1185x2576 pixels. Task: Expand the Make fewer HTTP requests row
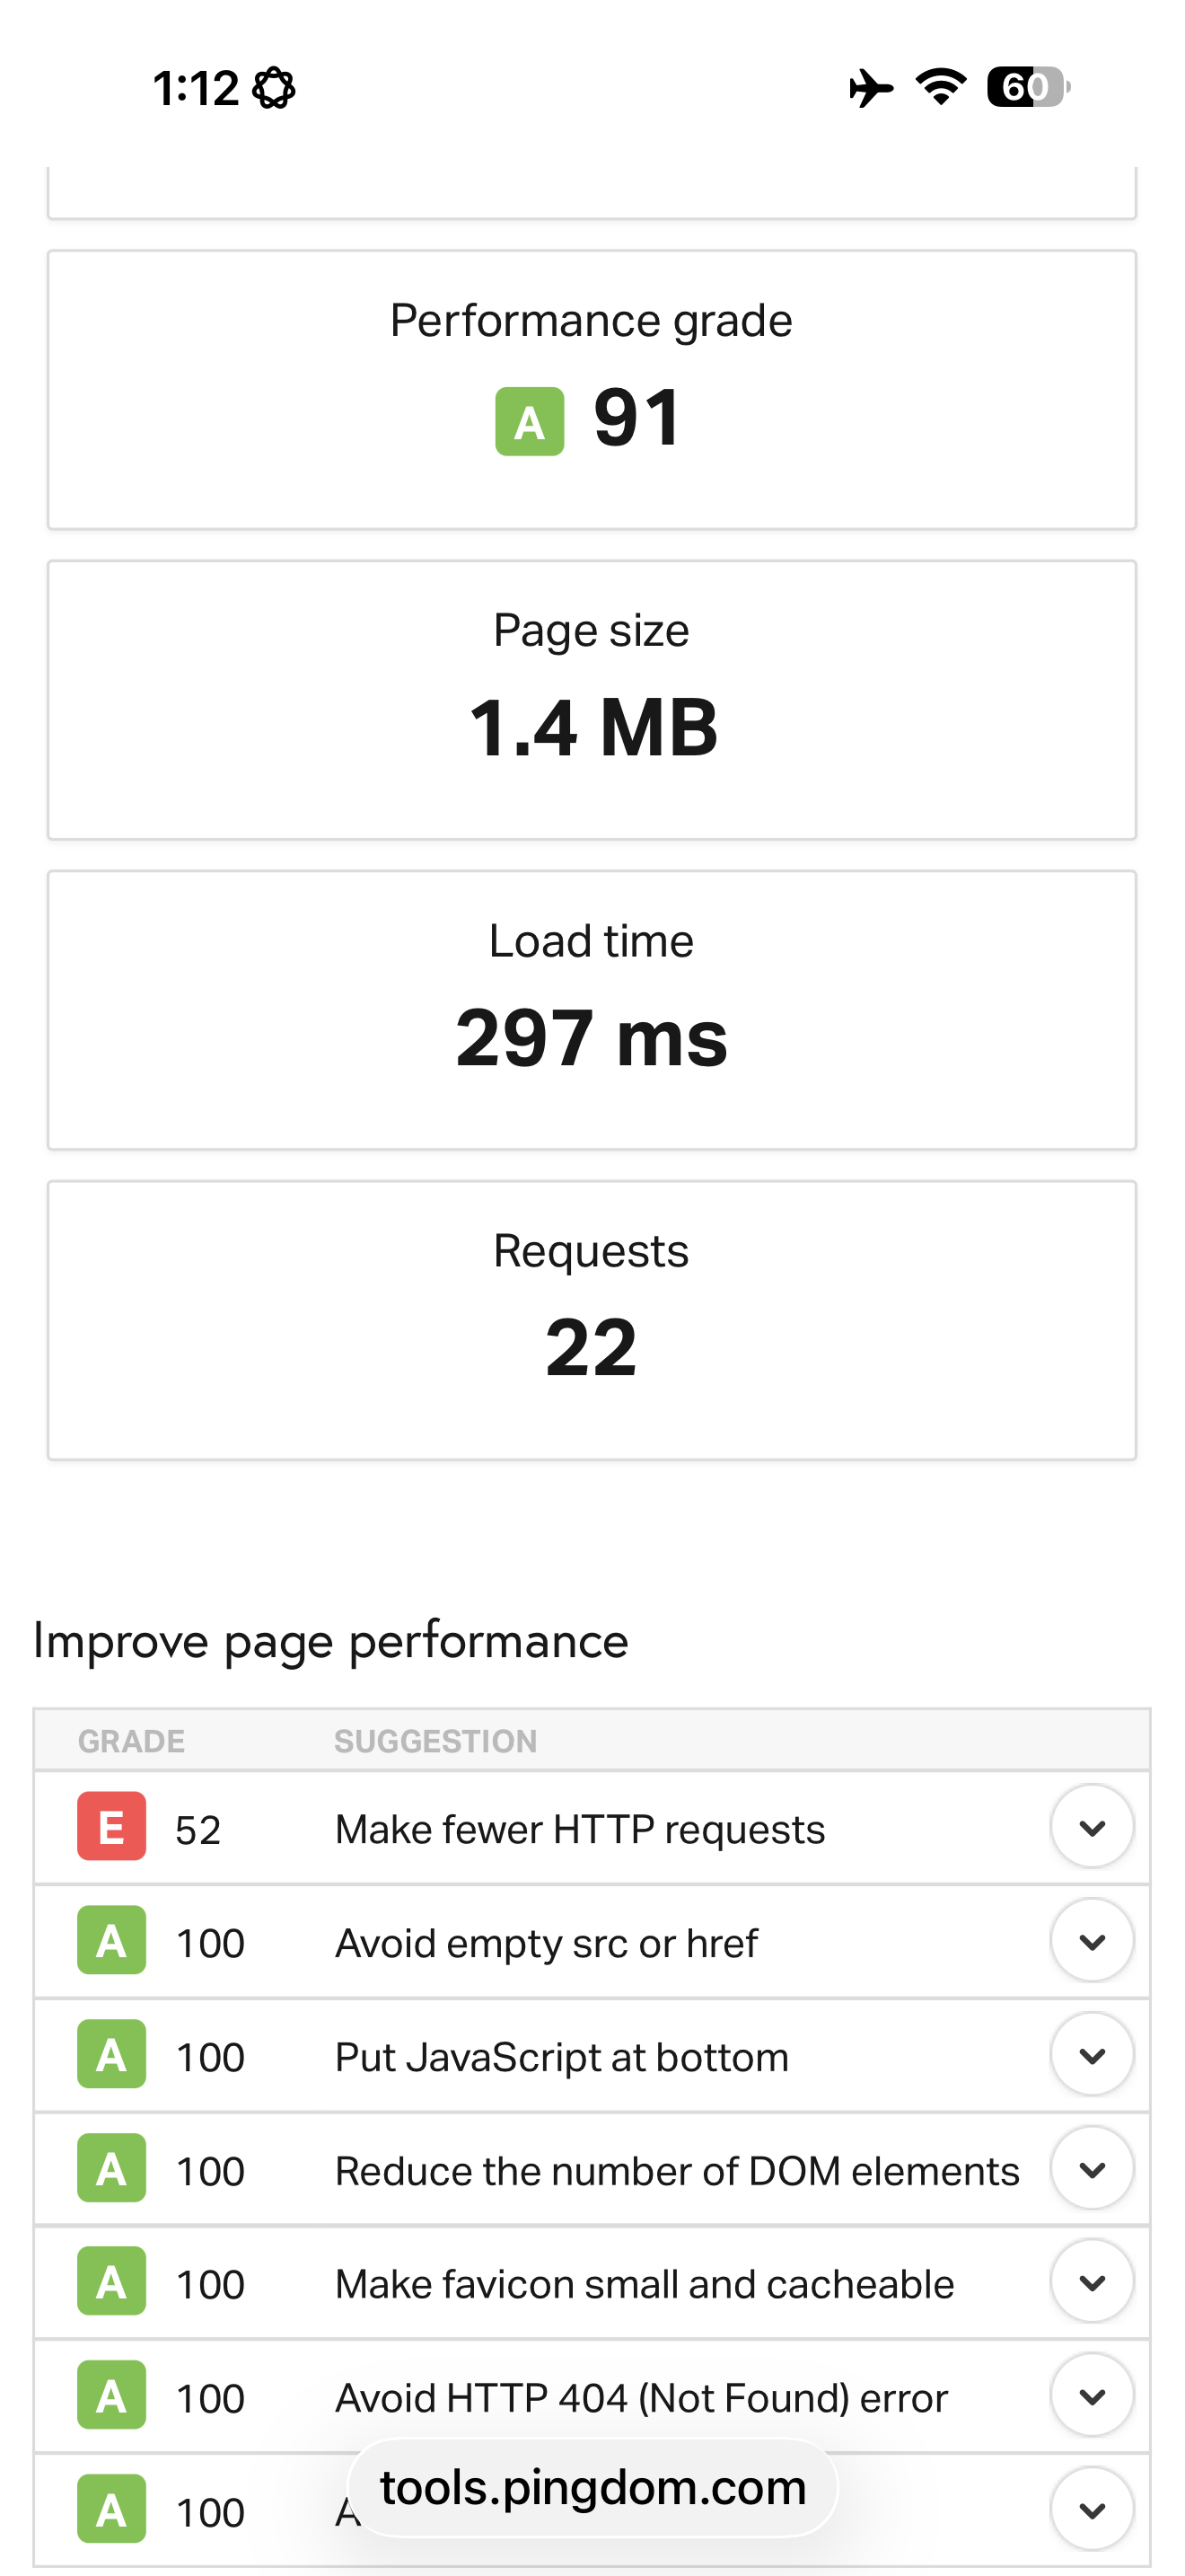coord(1091,1827)
